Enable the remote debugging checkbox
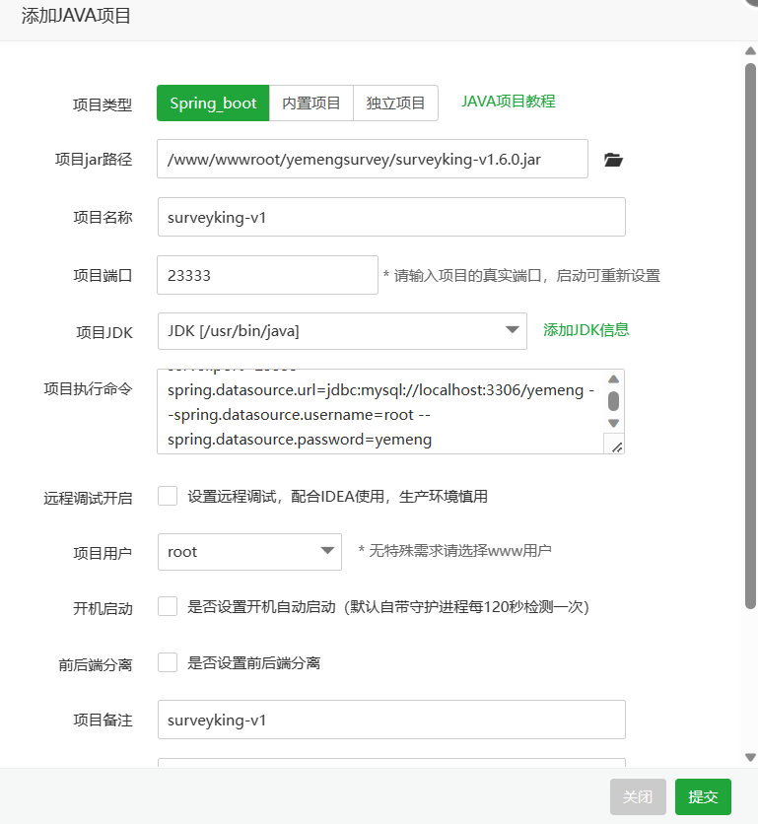Image resolution: width=758 pixels, height=824 pixels. [168, 496]
